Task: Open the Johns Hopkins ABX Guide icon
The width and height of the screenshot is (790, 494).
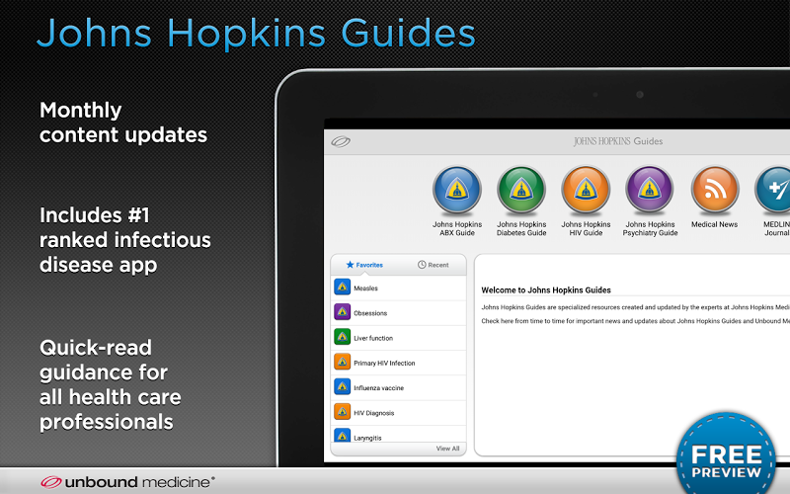Action: [457, 190]
